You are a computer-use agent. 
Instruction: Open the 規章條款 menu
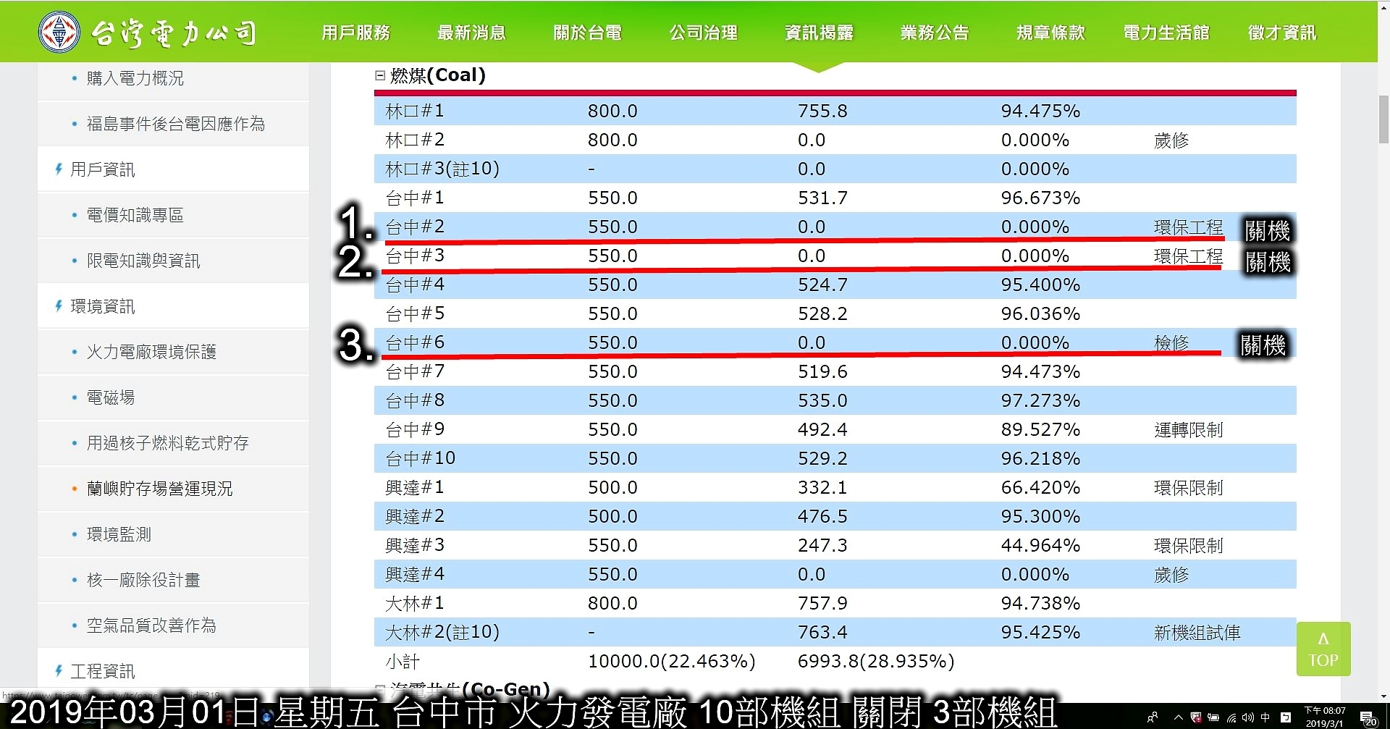click(x=1050, y=33)
